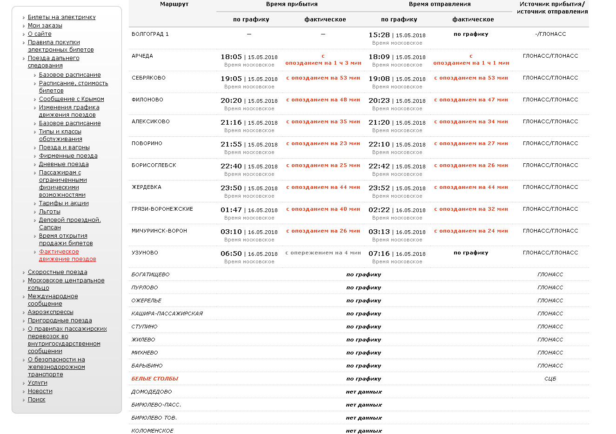Go to Московское центральное кольцо
Viewport: 616px width, 434px height.
pos(66,284)
